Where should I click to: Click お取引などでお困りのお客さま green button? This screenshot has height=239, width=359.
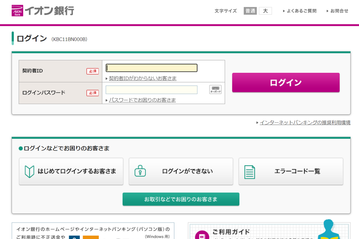(181, 199)
